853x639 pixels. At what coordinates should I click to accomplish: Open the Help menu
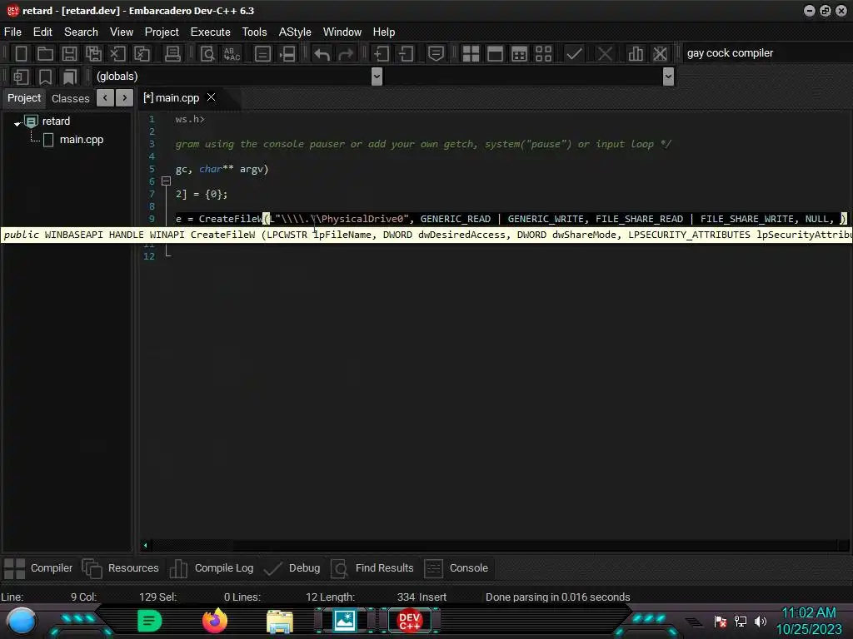[x=384, y=32]
